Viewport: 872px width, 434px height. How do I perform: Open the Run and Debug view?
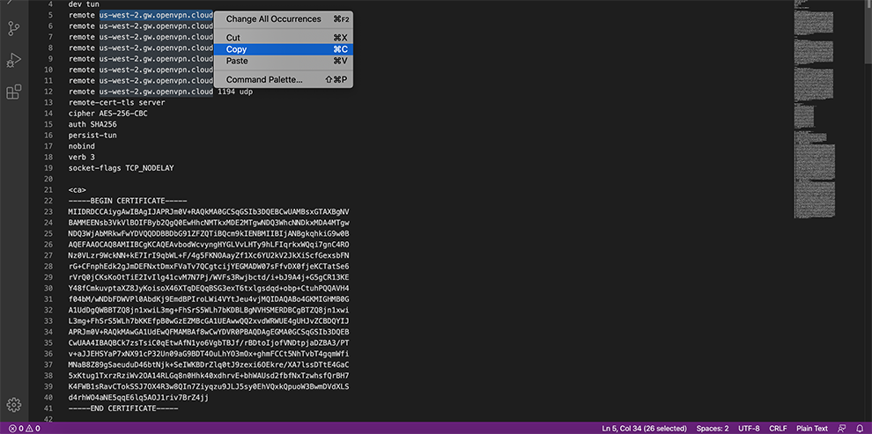14,60
